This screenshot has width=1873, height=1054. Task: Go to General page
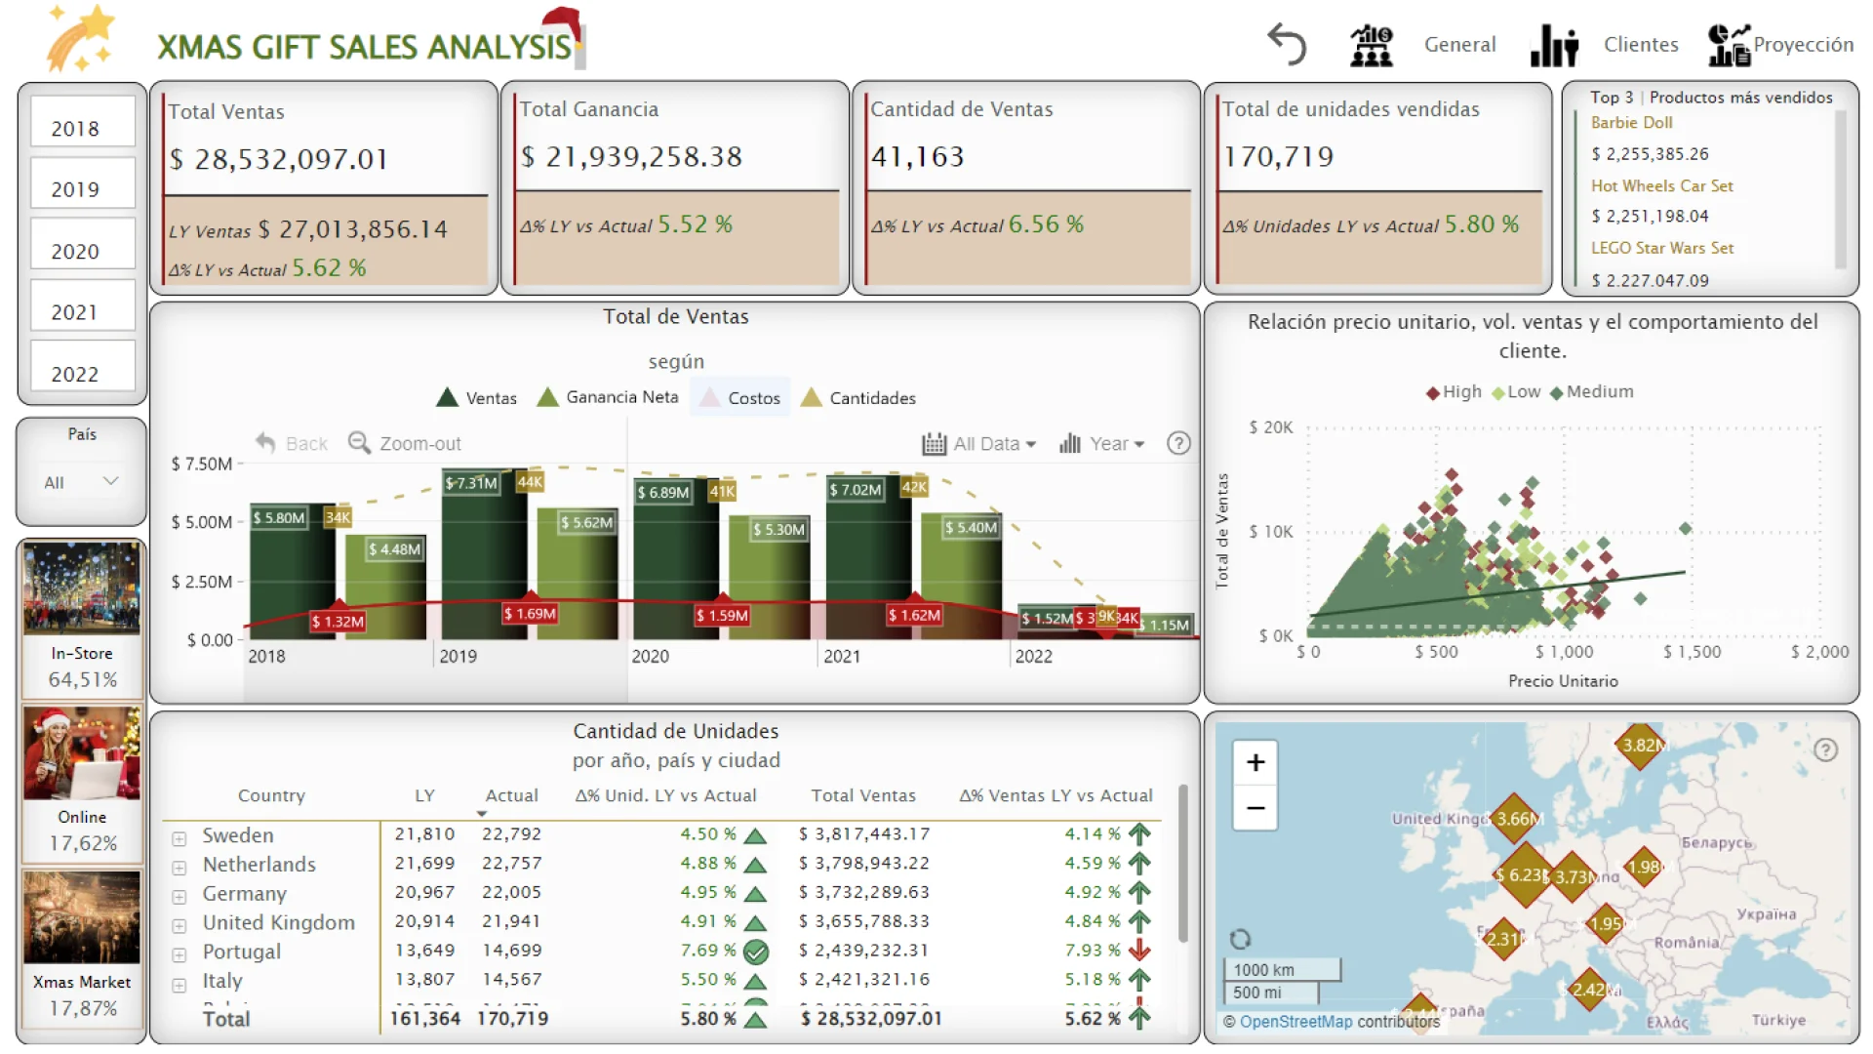tap(1459, 45)
